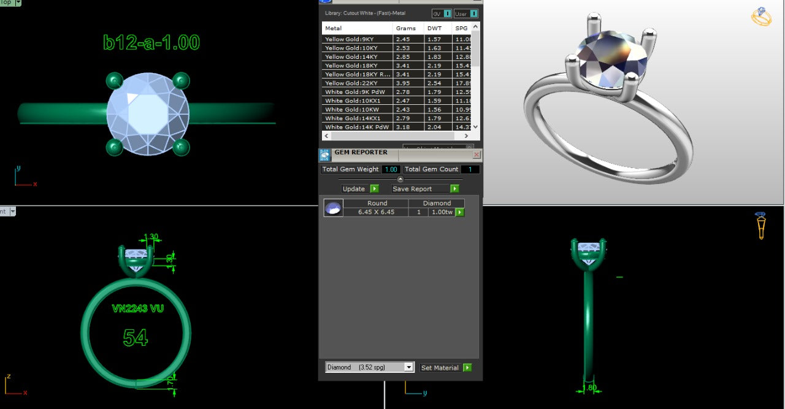Screen dimensions: 785x409
Task: Click the 6.45 X 6.45 size cell
Action: (x=377, y=212)
